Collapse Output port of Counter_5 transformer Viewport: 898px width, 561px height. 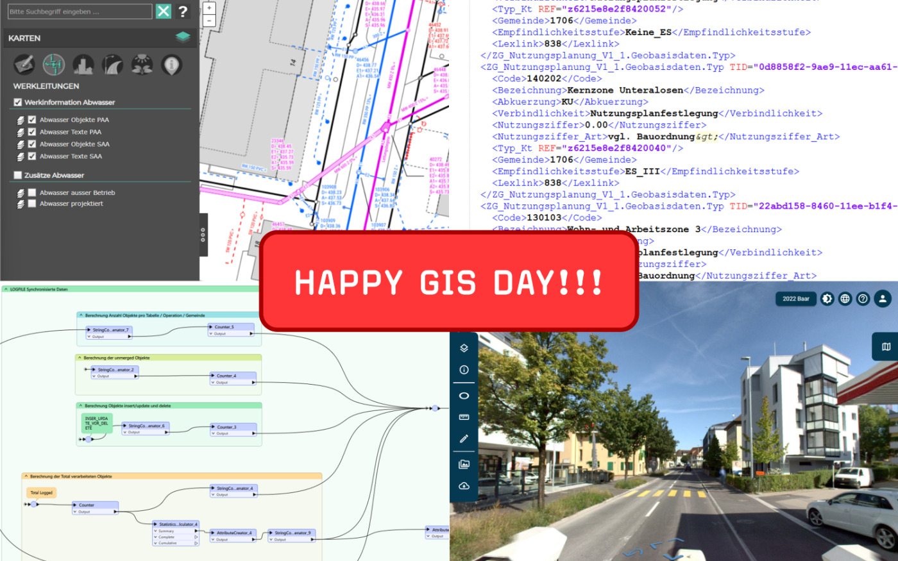[212, 334]
